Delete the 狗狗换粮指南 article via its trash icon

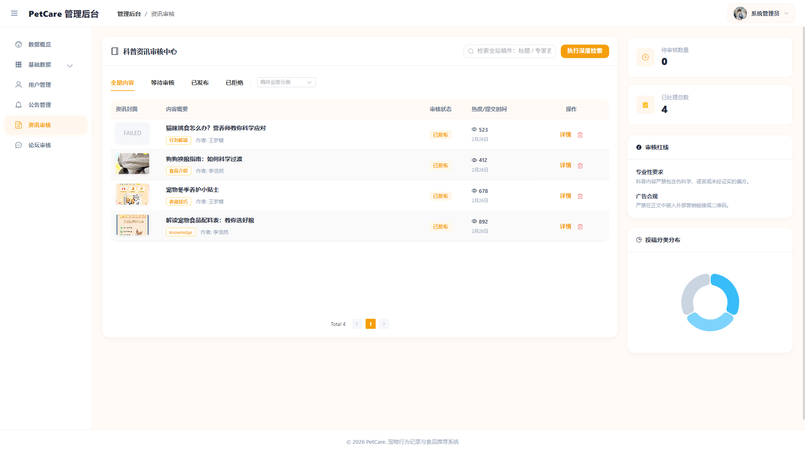(x=580, y=166)
